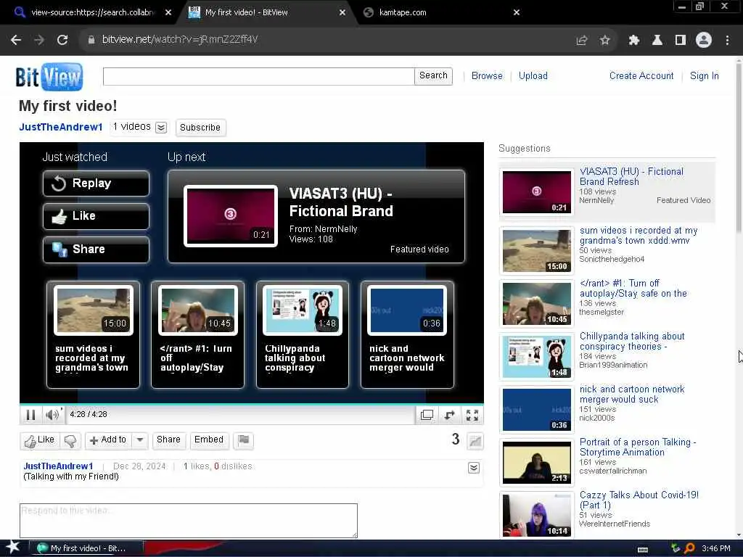Open 'nick and cartoon network merger' suggestion link

(x=632, y=395)
